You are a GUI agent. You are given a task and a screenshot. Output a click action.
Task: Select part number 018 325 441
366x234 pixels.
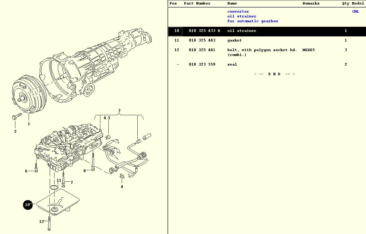point(202,50)
